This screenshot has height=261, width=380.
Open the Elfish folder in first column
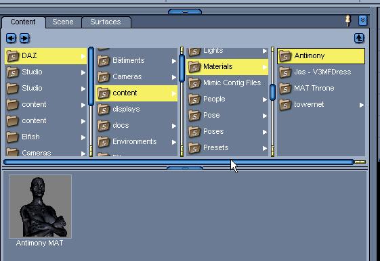(45, 137)
